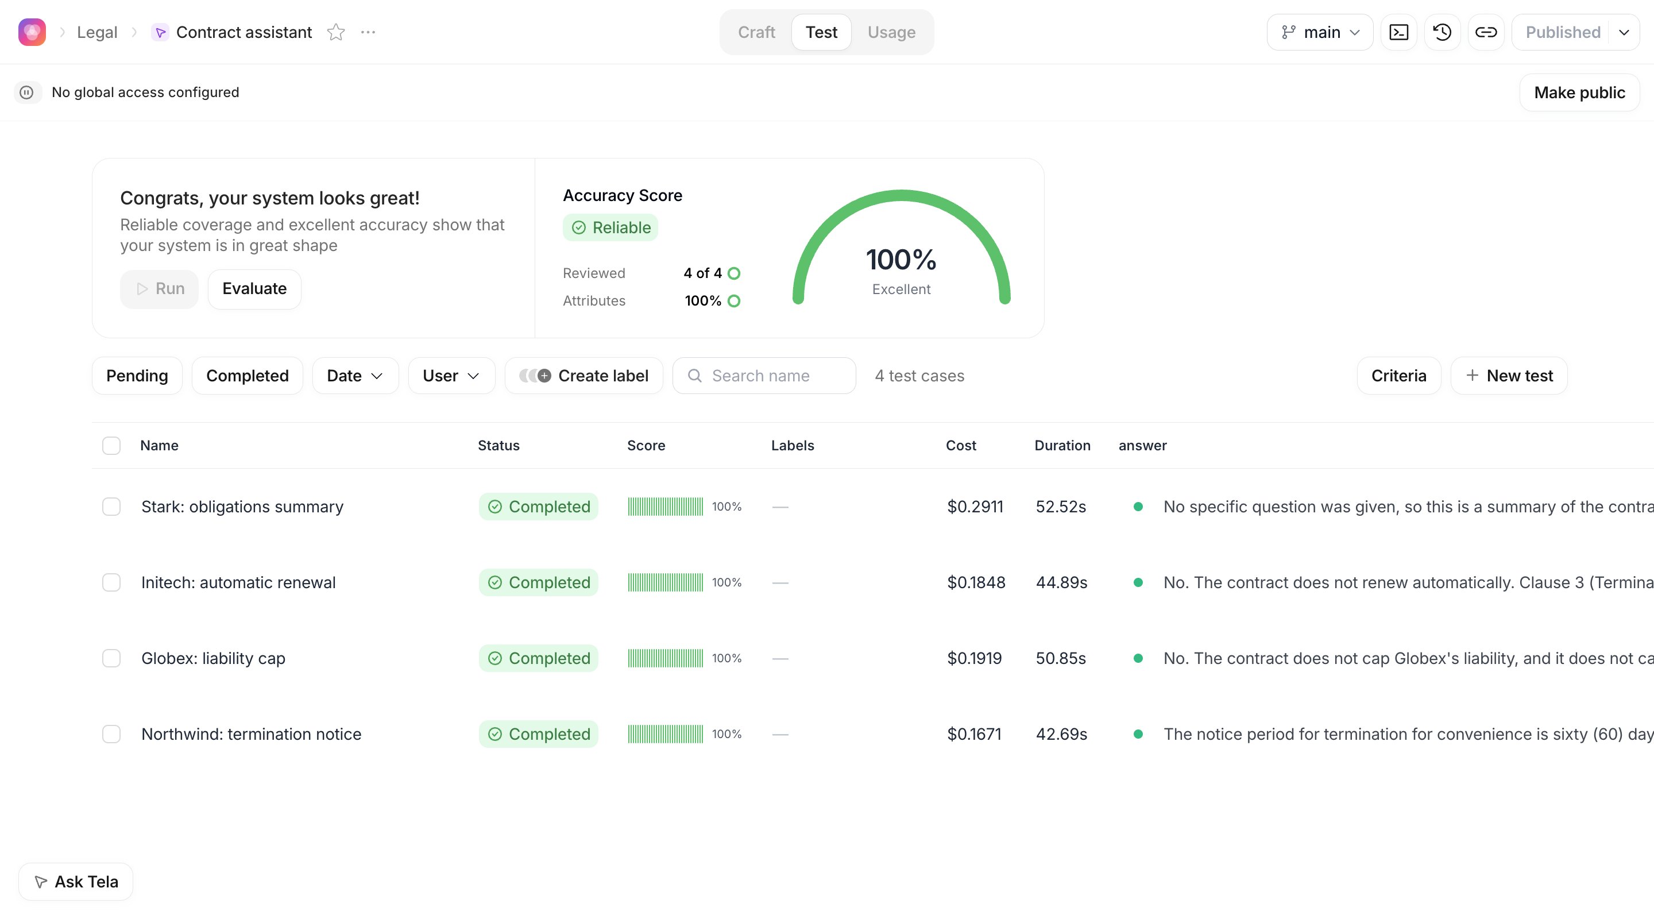Screen dimensions: 1654x919
Task: Click the Create label button
Action: (583, 376)
